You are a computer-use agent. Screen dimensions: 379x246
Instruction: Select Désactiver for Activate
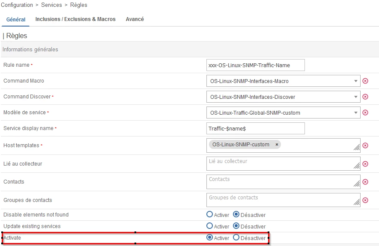236,237
